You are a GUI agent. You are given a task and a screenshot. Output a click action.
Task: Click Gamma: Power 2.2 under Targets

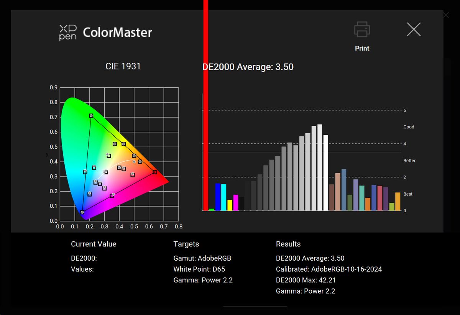pos(203,280)
